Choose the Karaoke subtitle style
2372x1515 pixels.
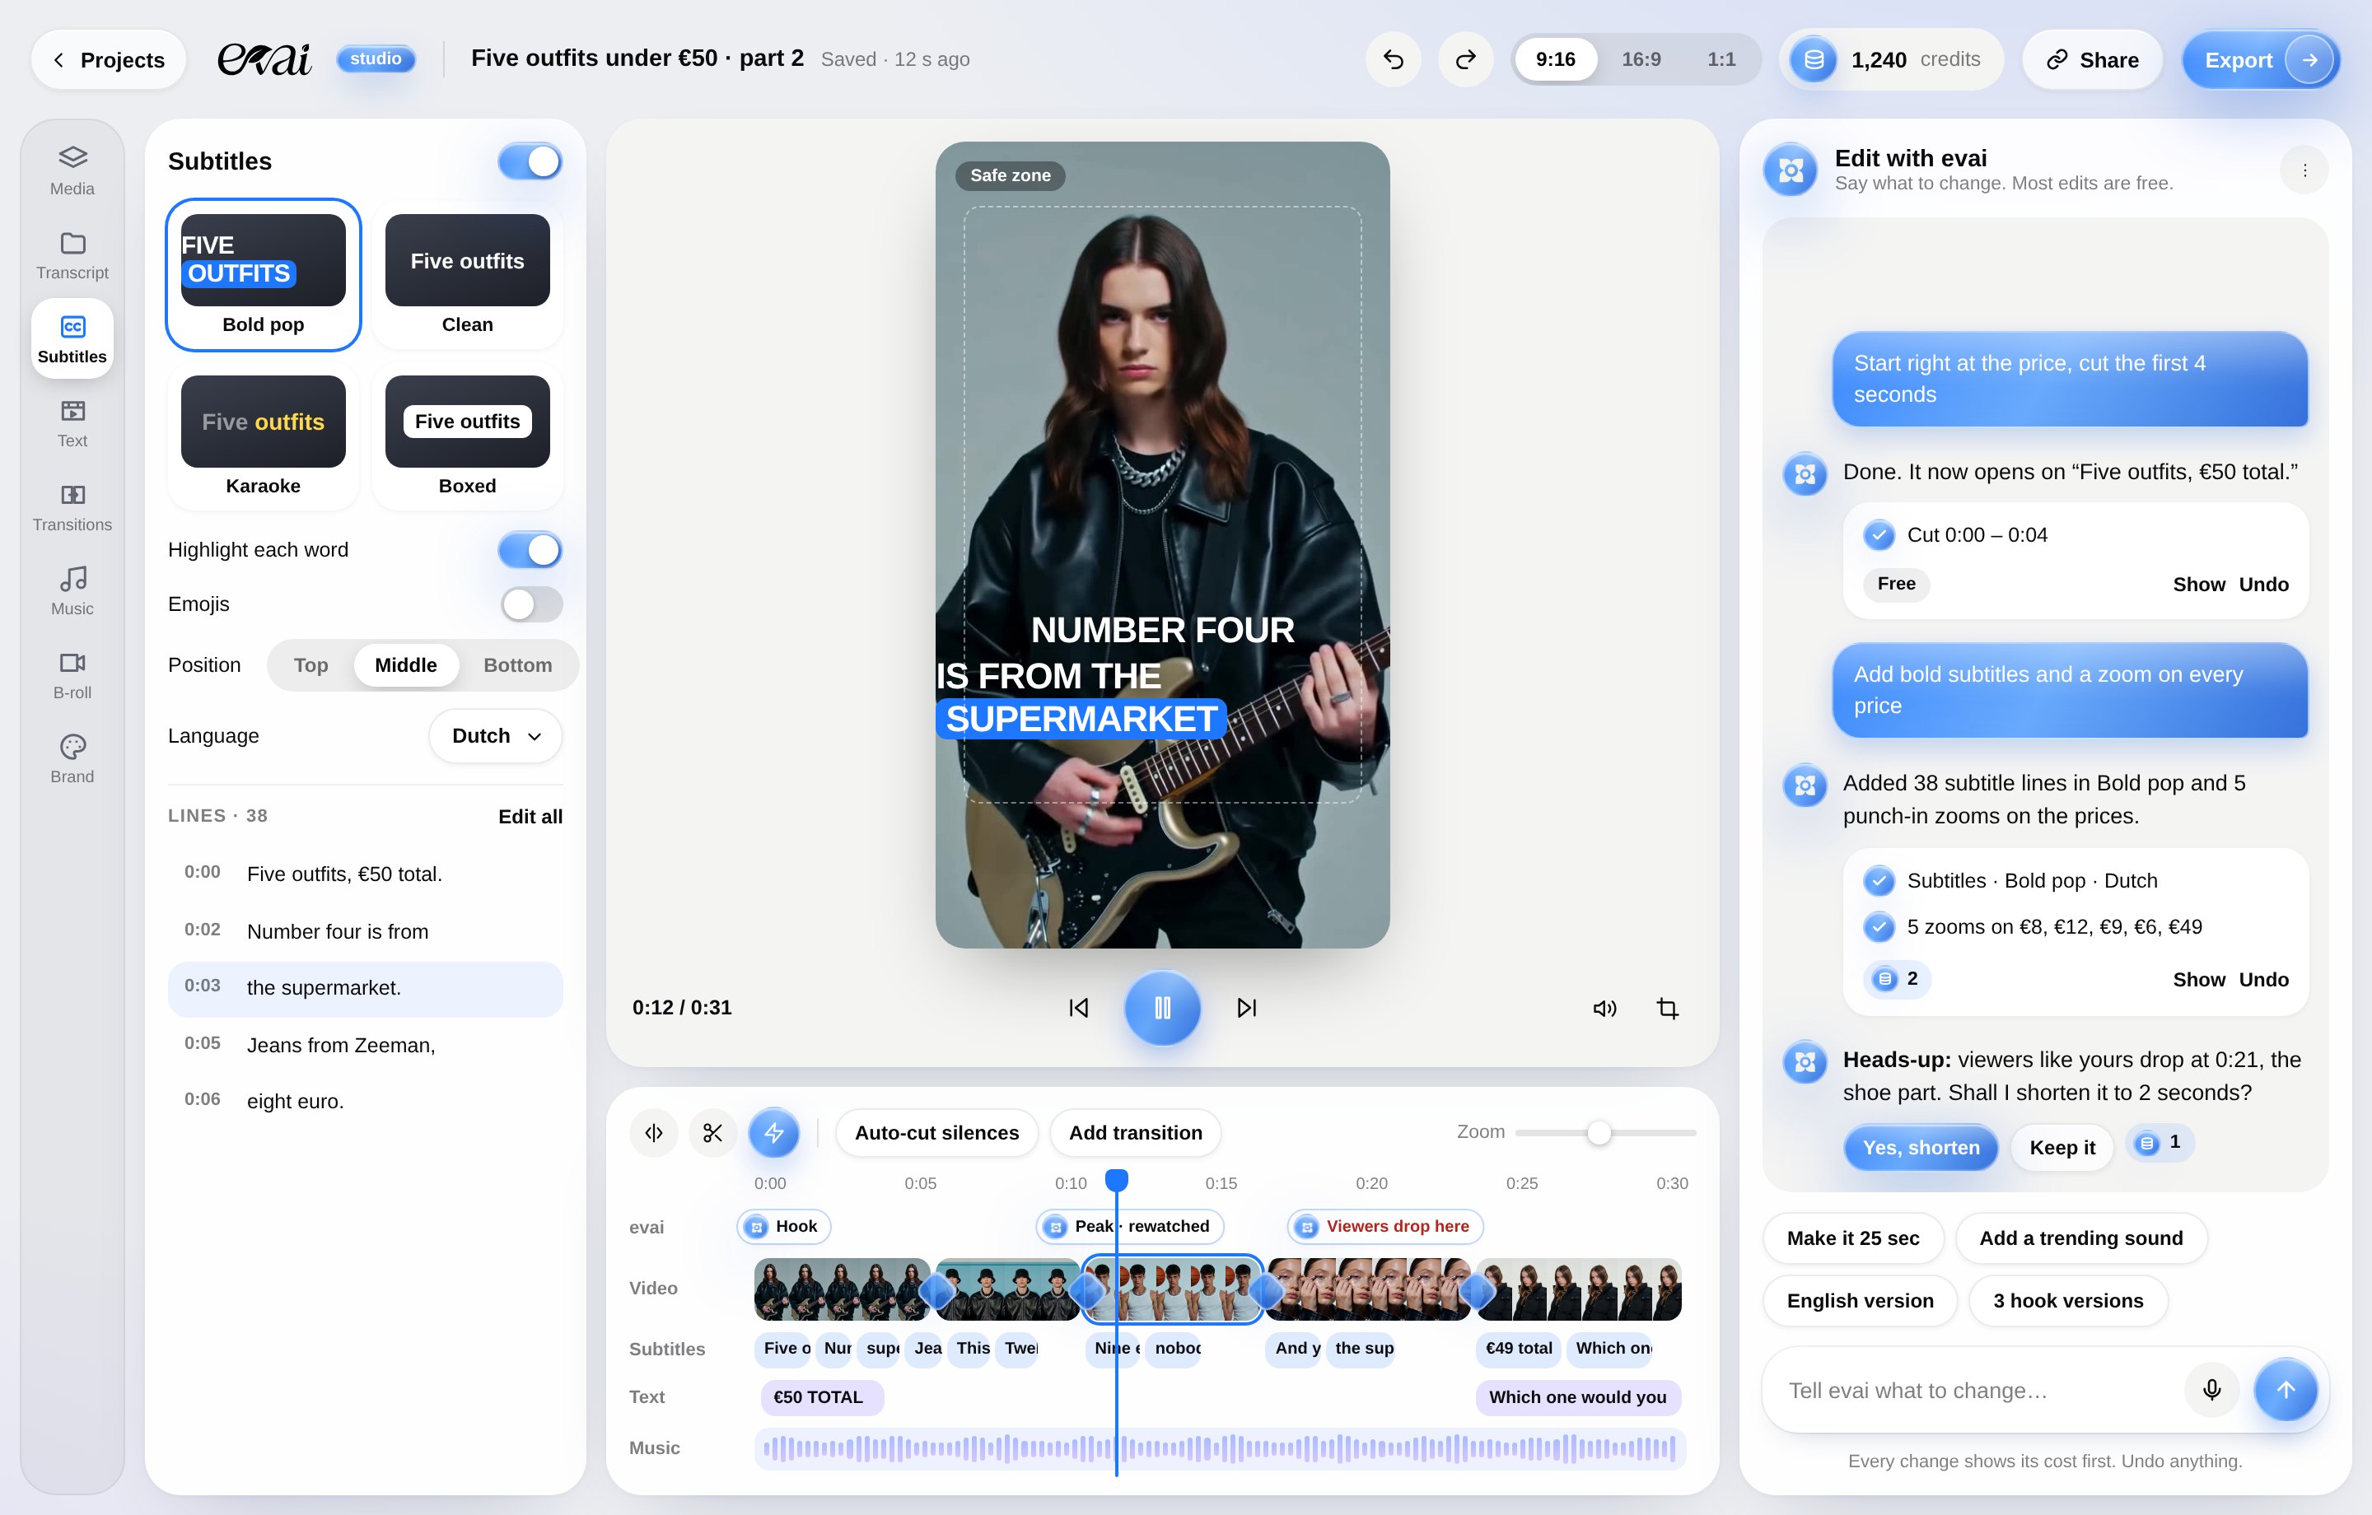pos(263,436)
